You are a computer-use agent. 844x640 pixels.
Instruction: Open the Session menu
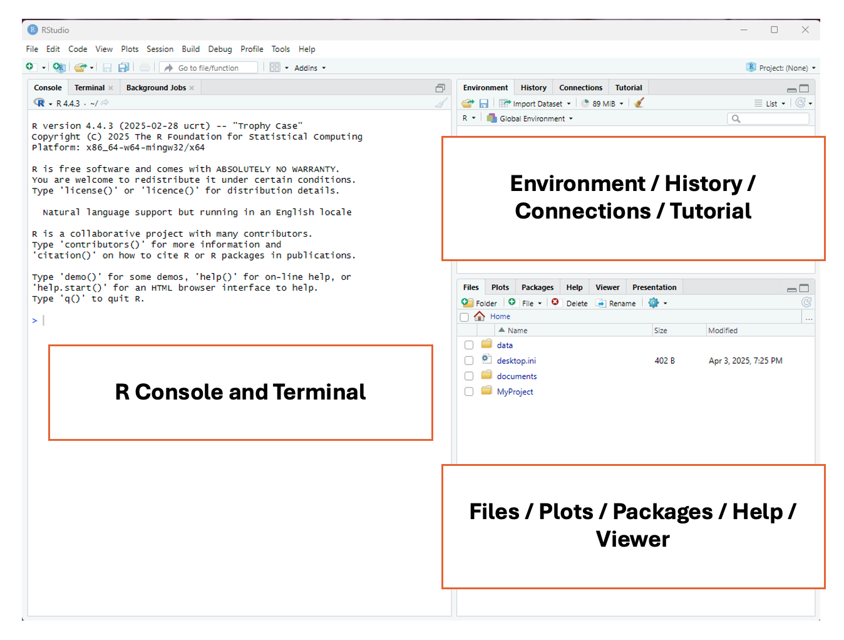pos(160,49)
